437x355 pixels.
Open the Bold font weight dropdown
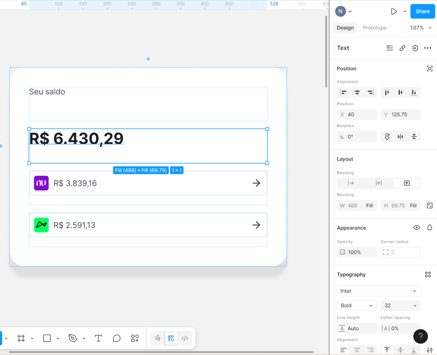pyautogui.click(x=357, y=305)
